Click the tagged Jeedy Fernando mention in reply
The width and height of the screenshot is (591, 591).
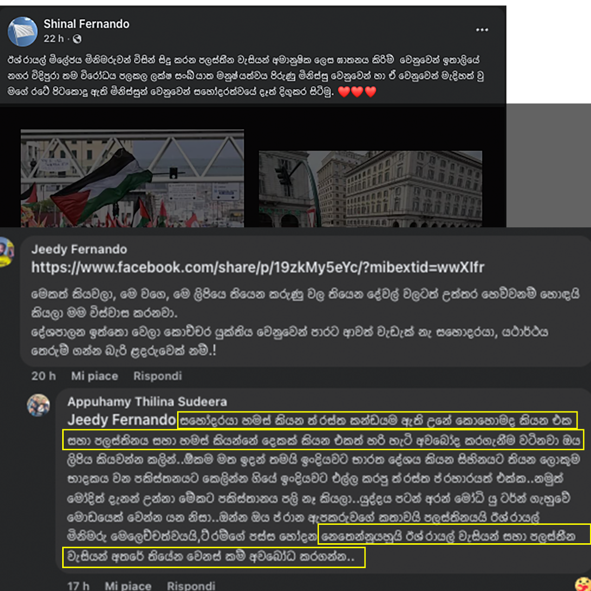coord(121,420)
